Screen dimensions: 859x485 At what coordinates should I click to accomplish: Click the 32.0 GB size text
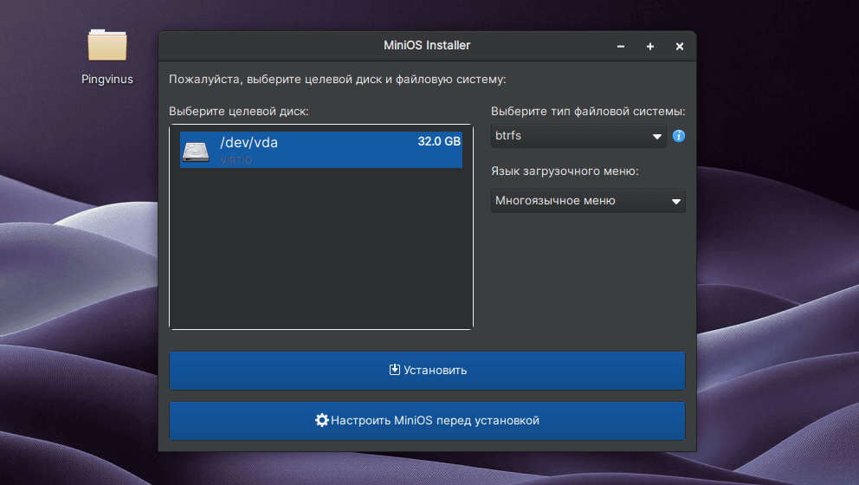coord(439,141)
